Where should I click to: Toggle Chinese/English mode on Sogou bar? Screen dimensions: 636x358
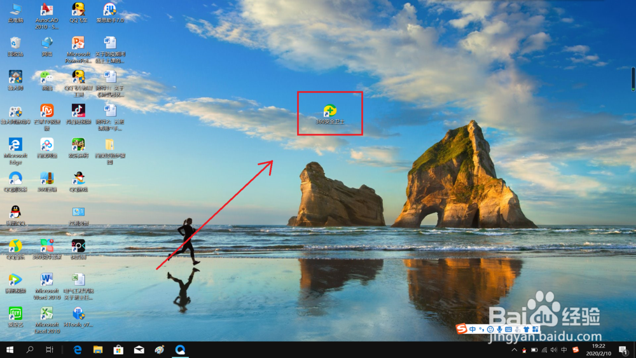click(x=473, y=329)
